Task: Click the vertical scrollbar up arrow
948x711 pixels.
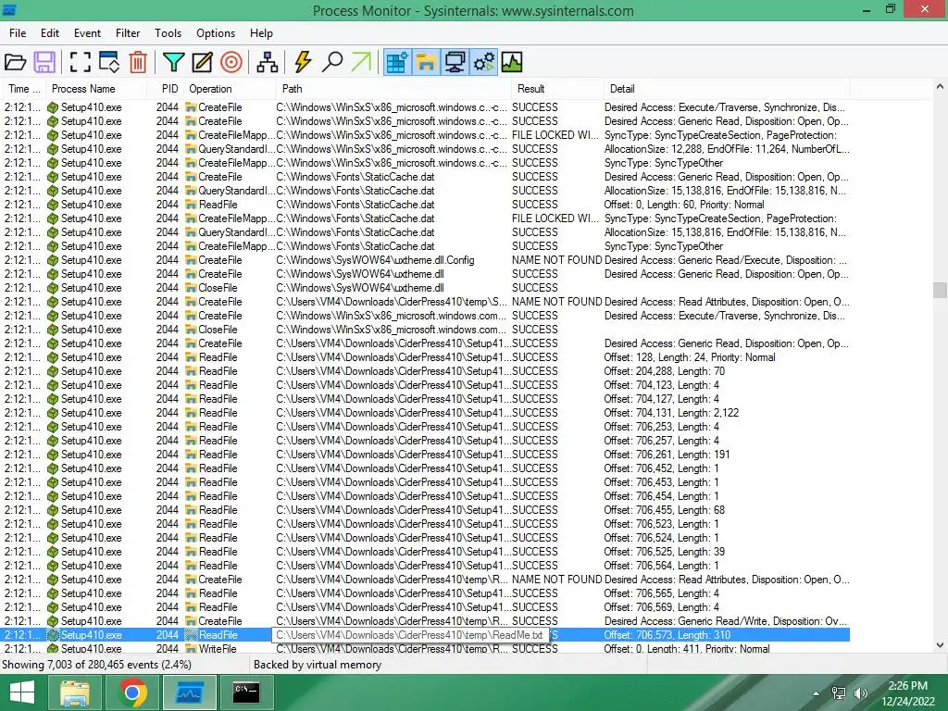Action: (x=940, y=86)
